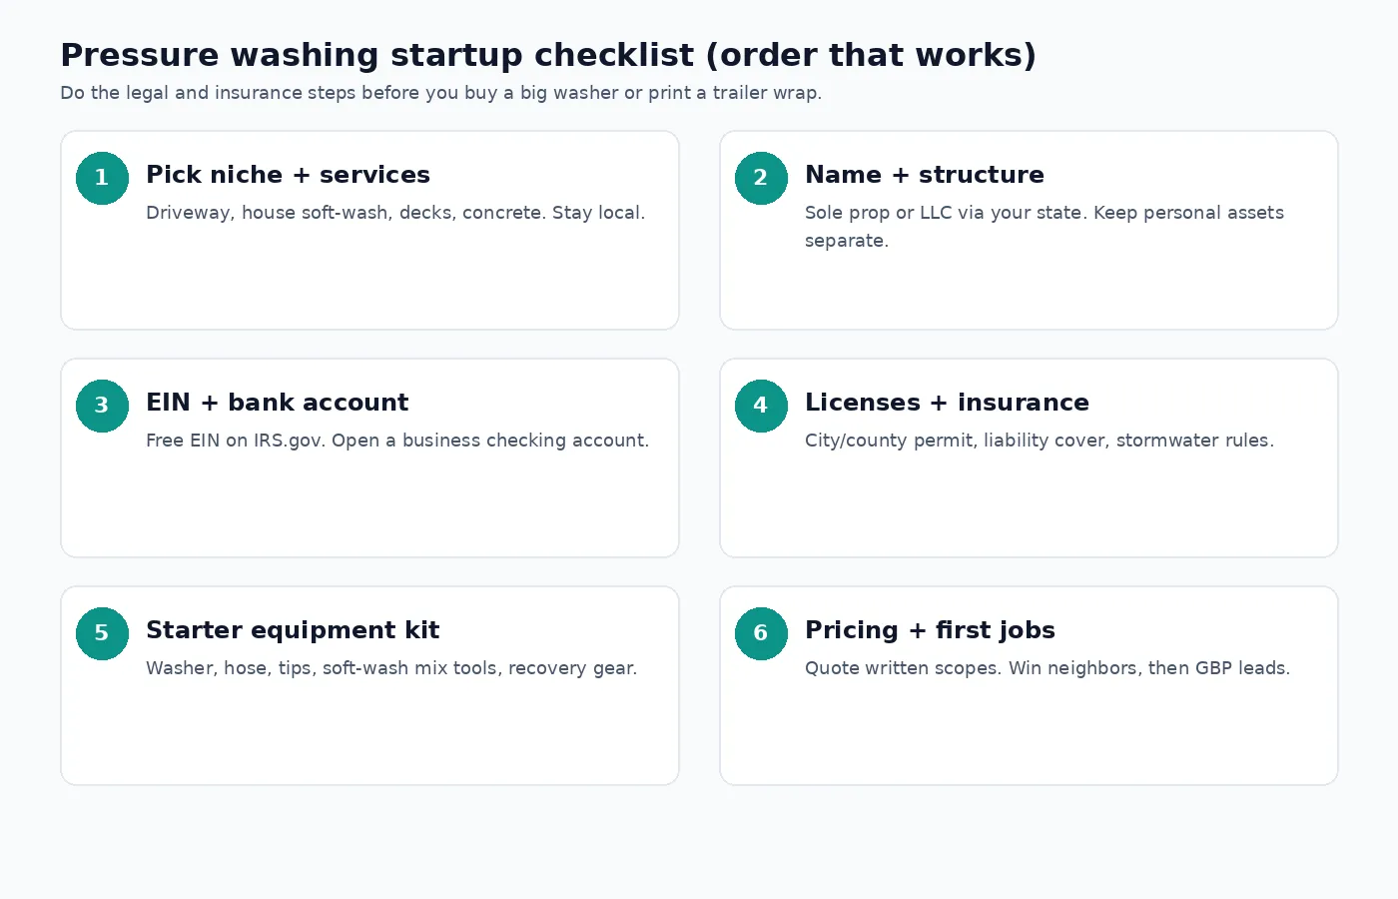1398x899 pixels.
Task: Click the 'Quote written scopes' description text
Action: click(x=1048, y=668)
